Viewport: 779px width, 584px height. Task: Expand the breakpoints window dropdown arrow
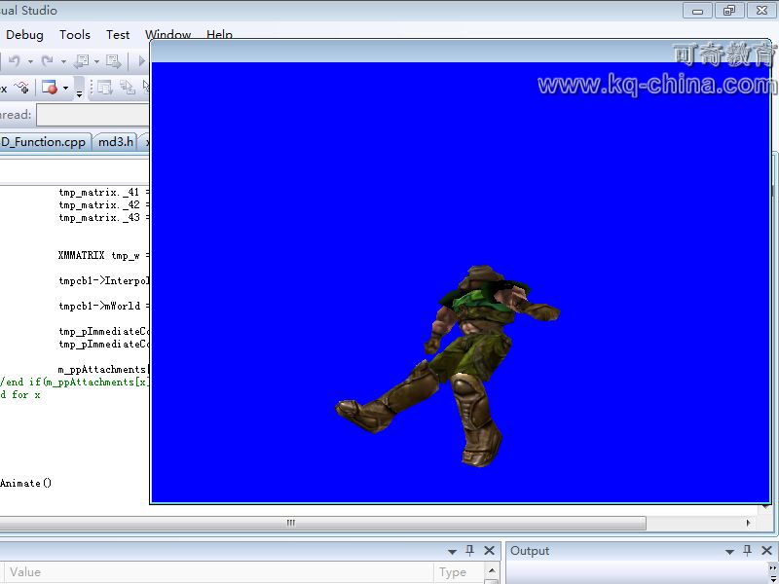(x=66, y=89)
